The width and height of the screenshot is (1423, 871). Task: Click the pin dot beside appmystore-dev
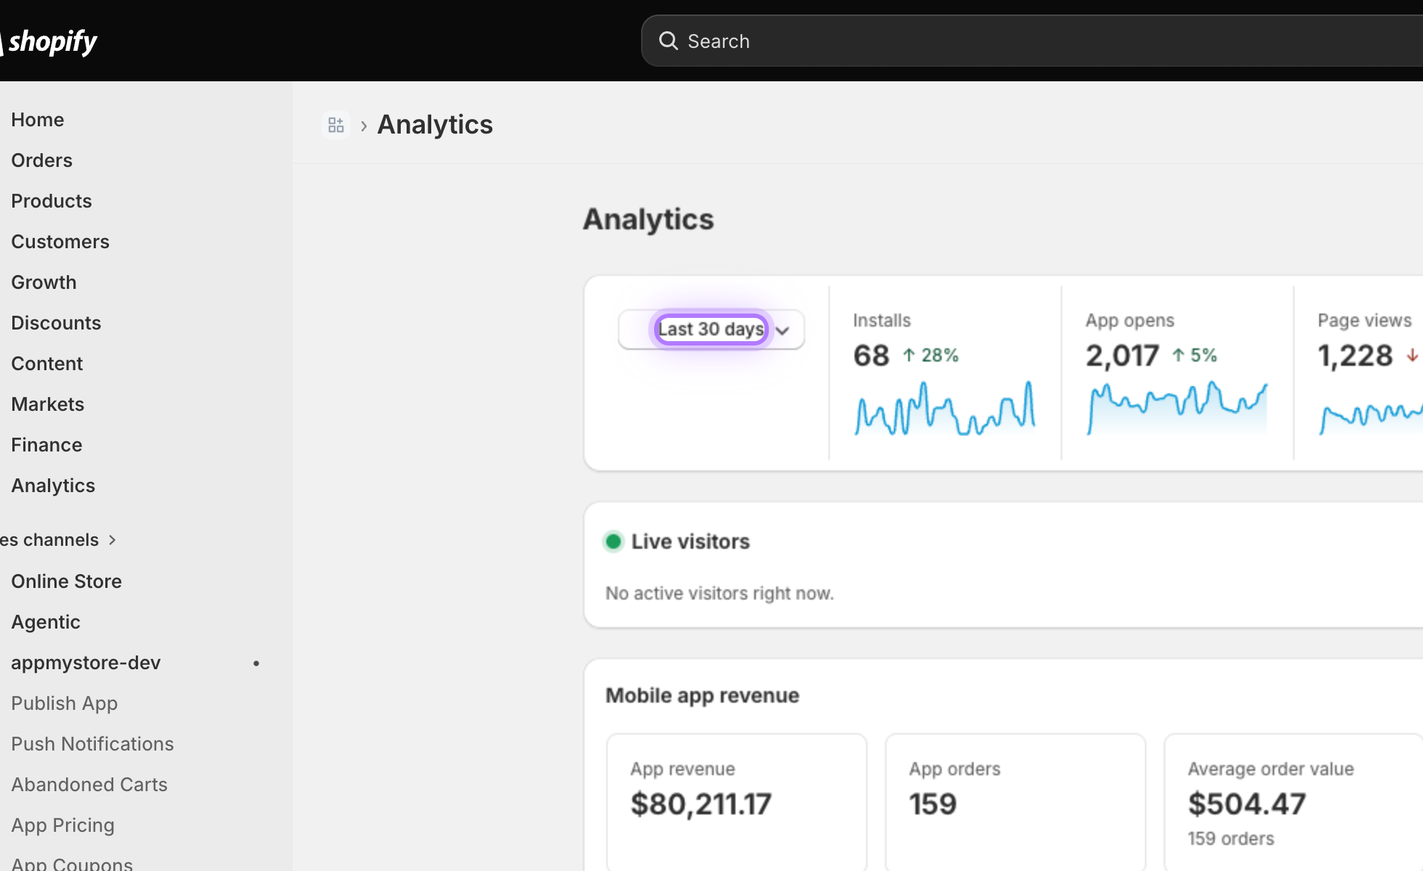click(x=256, y=663)
